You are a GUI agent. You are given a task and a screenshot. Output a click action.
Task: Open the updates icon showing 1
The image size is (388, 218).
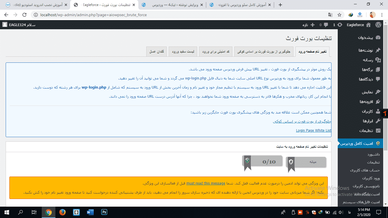(x=340, y=25)
